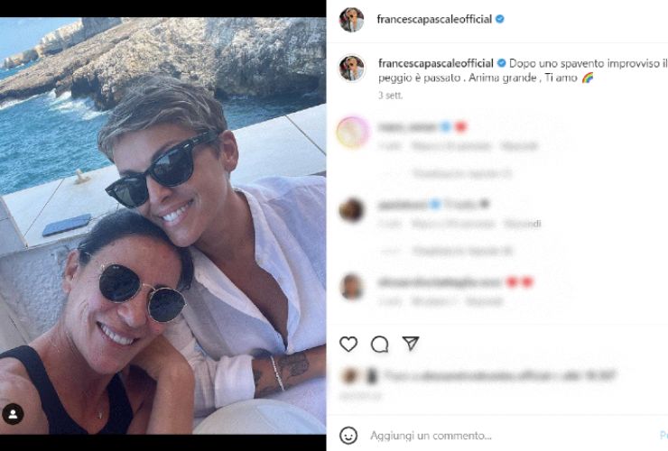View first commenter's pink-ringed avatar
The width and height of the screenshot is (668, 451).
[x=352, y=133]
